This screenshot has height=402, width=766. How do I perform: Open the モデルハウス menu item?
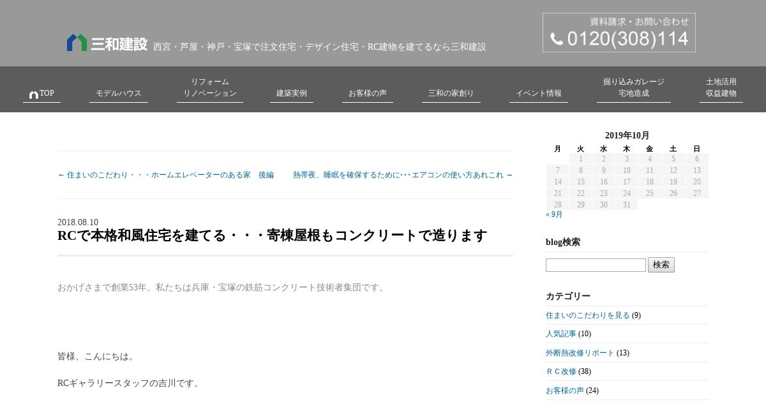(x=119, y=93)
